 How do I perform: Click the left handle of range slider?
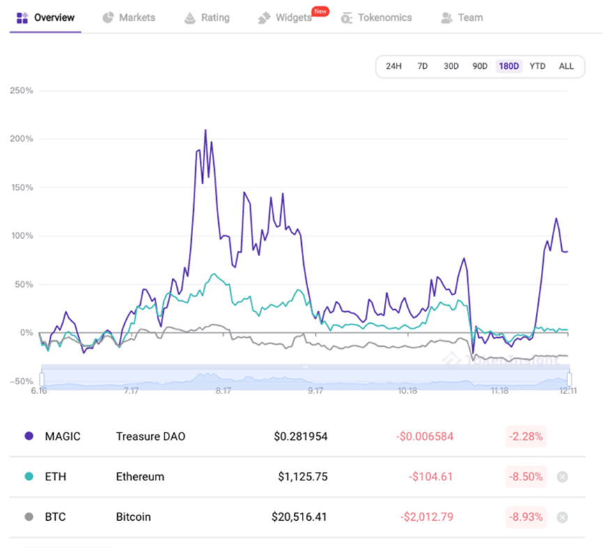click(42, 379)
